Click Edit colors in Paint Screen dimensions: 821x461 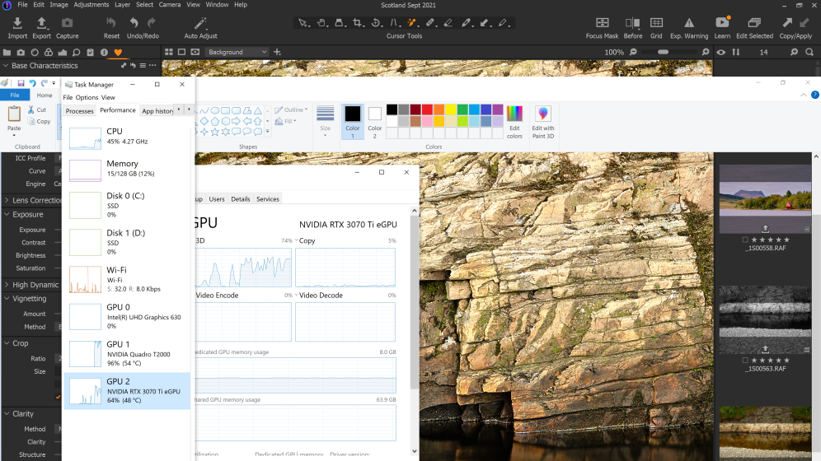click(x=514, y=122)
